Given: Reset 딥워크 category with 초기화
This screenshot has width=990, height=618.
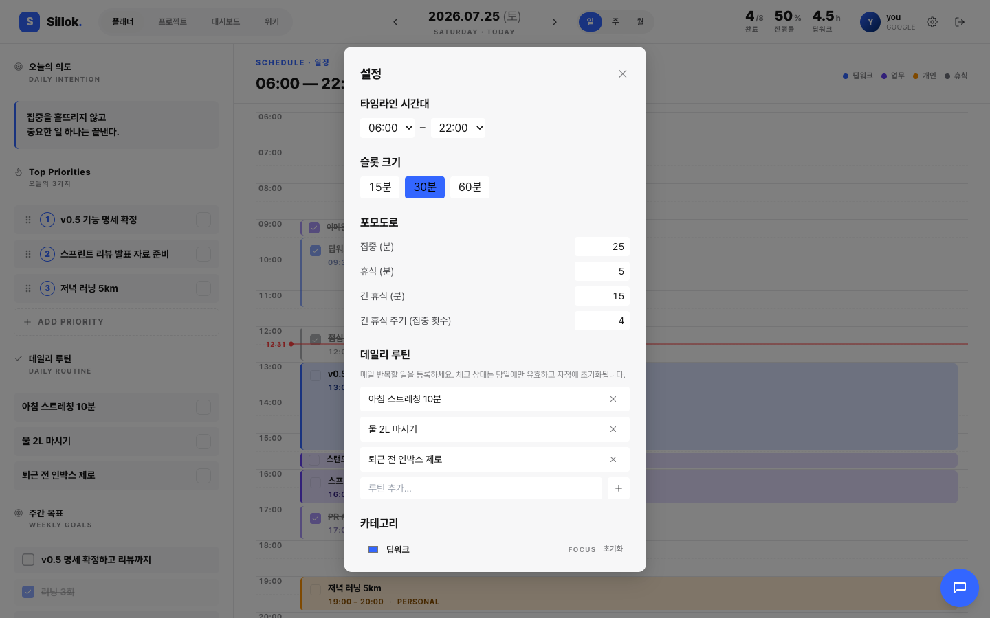Looking at the screenshot, I should click(613, 549).
